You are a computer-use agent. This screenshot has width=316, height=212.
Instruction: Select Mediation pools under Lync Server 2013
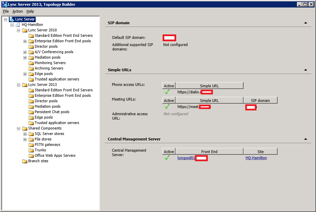(x=47, y=106)
